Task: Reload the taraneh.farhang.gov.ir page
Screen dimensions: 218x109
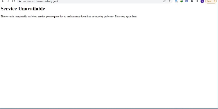Action: pos(13,1)
